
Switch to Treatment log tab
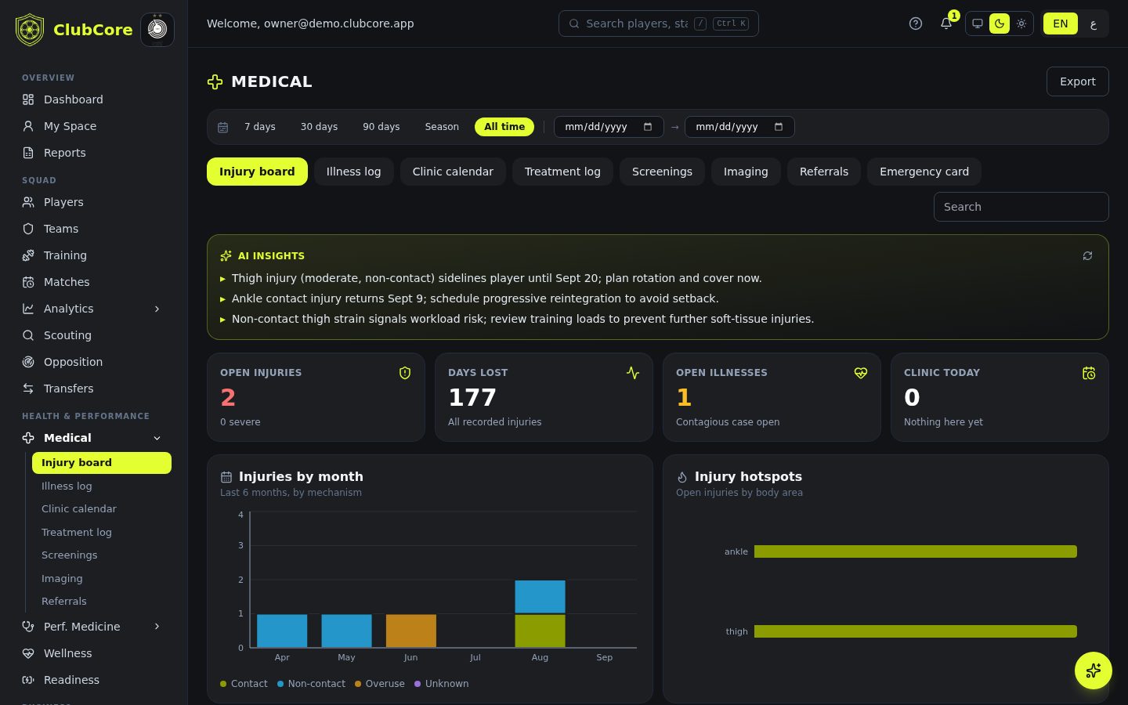[562, 172]
